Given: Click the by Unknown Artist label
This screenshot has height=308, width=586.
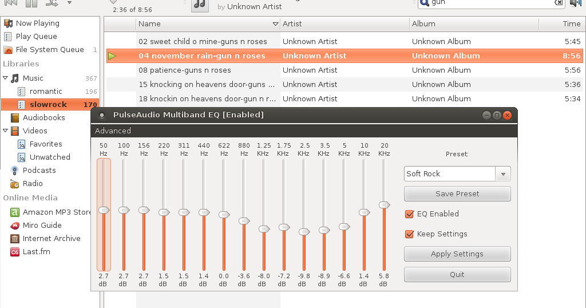Looking at the screenshot, I should point(250,7).
